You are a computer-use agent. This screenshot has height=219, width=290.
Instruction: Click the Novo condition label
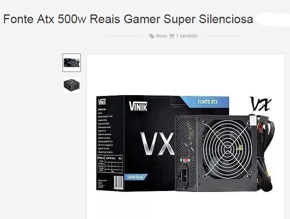[161, 36]
